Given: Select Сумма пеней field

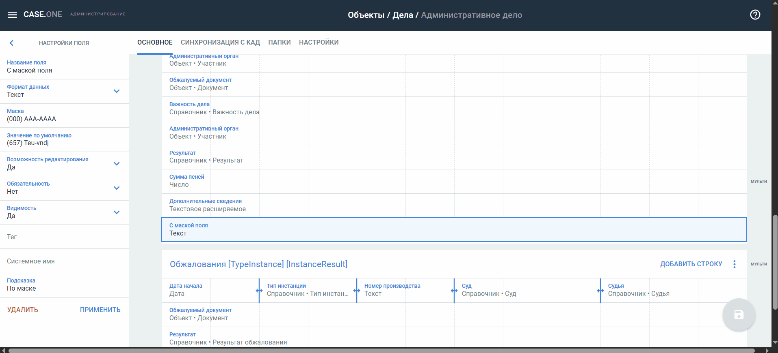Looking at the screenshot, I should click(454, 181).
